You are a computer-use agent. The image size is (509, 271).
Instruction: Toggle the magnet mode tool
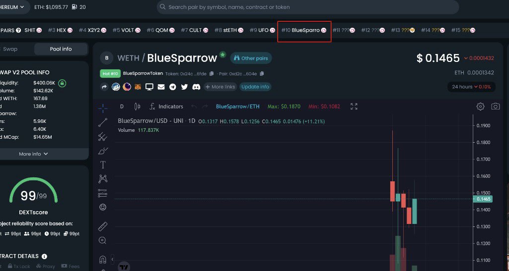tap(103, 259)
